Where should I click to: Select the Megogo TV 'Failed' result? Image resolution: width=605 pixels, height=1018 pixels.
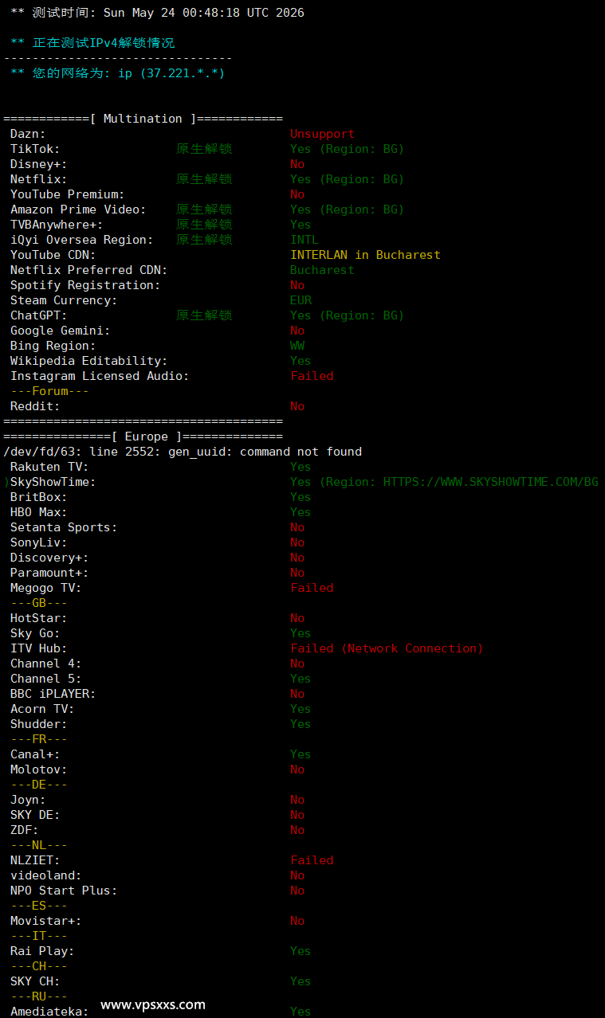(312, 588)
